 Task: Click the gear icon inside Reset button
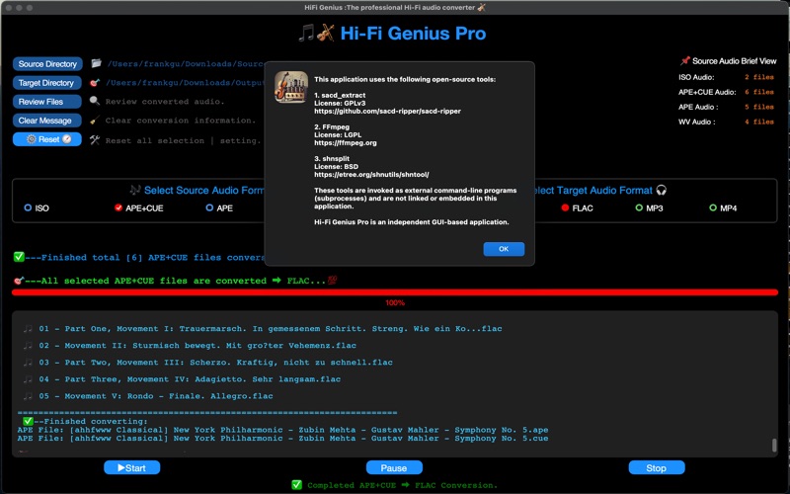[x=32, y=139]
